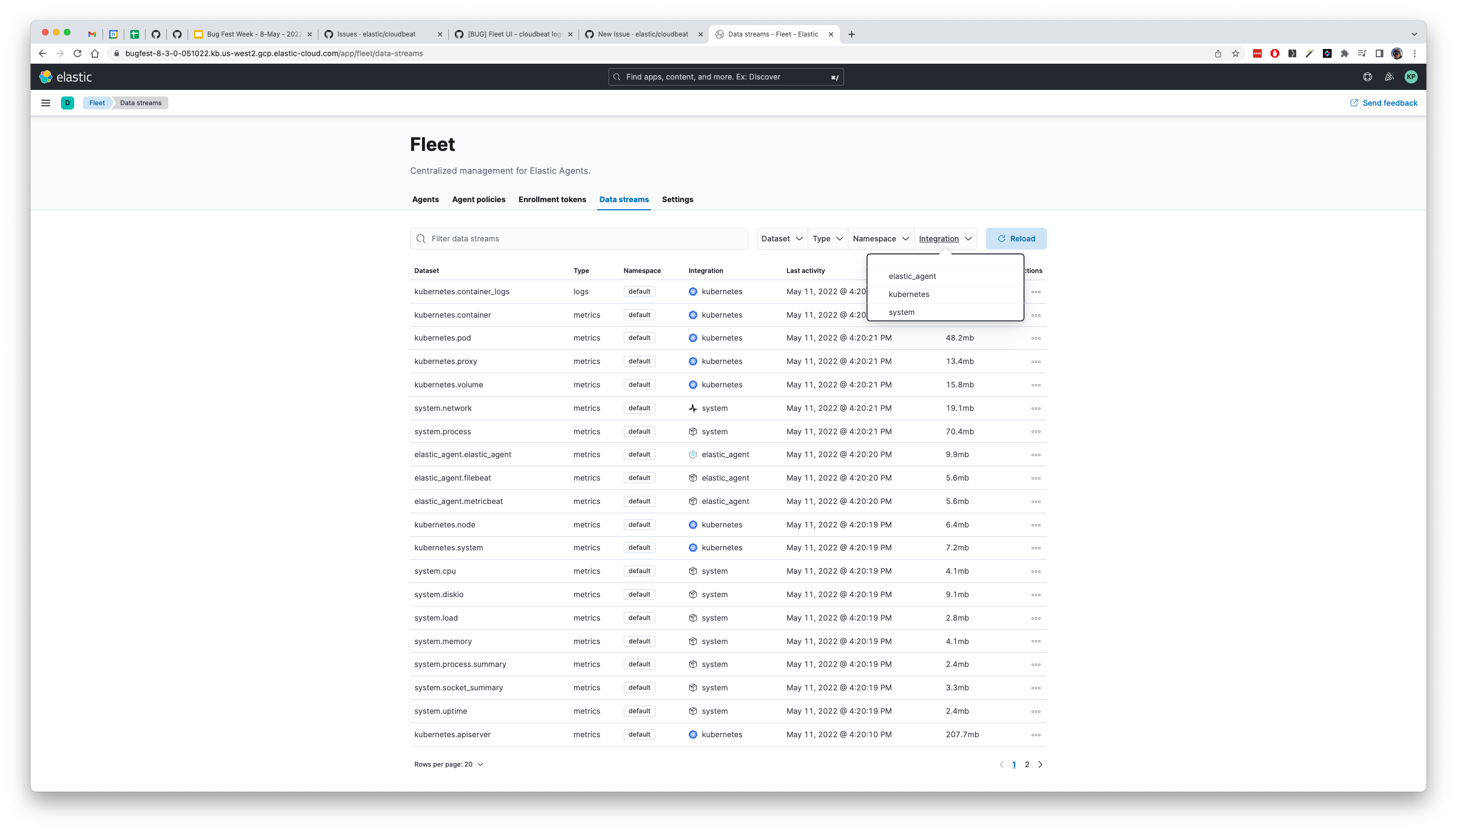
Task: Select system in Integration filter list
Action: [x=945, y=313]
